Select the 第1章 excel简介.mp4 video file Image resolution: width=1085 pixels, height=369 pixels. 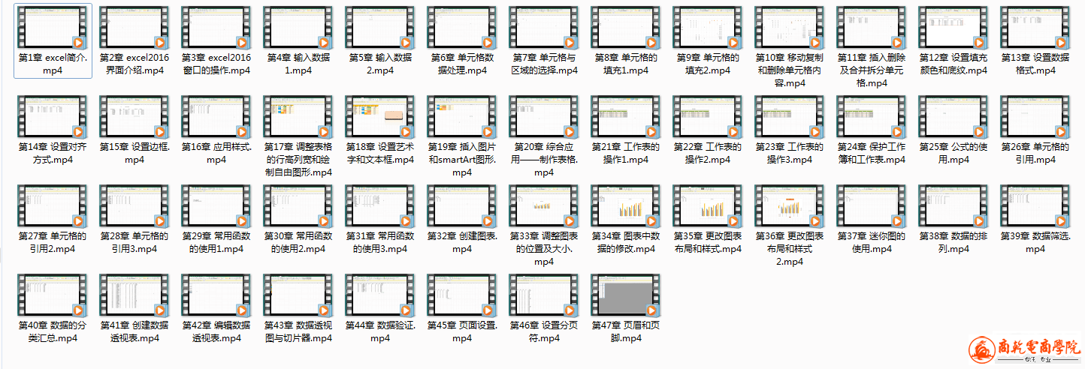(53, 28)
